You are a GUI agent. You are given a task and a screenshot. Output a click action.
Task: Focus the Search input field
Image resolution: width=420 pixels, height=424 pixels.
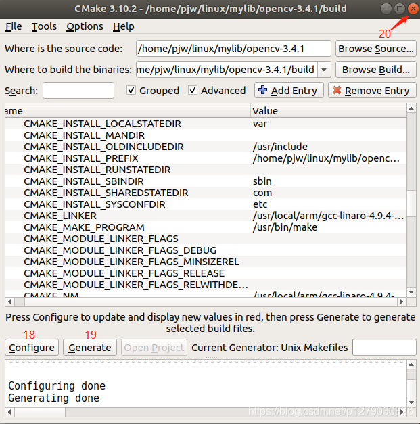point(78,91)
